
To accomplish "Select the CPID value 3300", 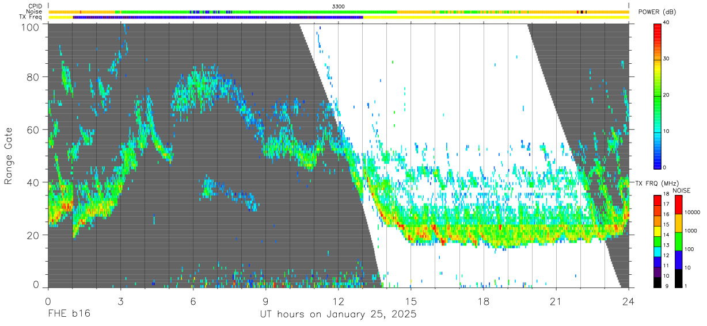I will pos(339,6).
